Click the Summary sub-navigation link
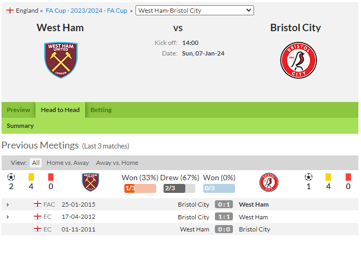The image size is (361, 260). tap(20, 126)
